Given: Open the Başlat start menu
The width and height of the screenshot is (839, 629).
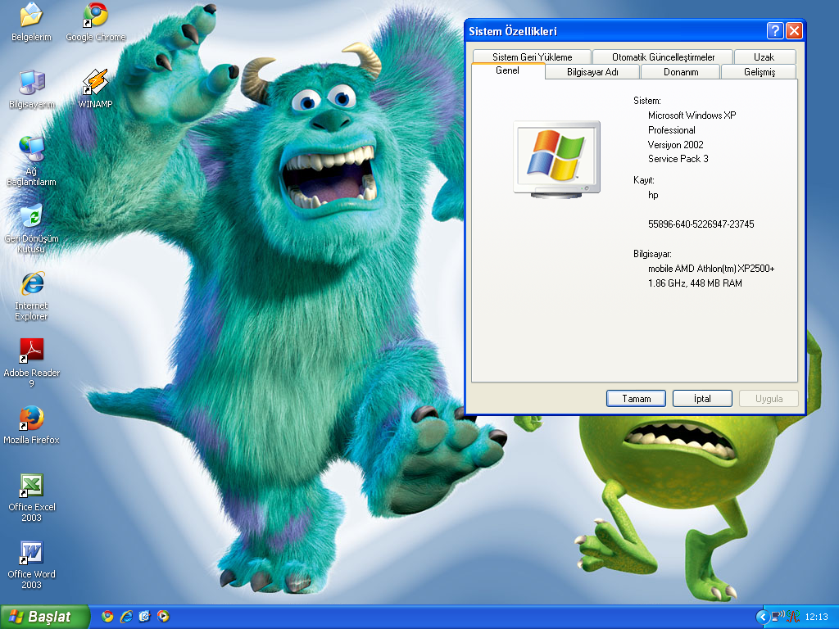Looking at the screenshot, I should coord(40,617).
